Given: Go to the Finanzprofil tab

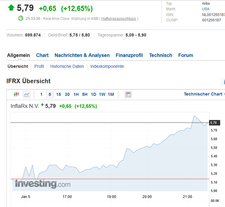Looking at the screenshot, I should coord(129,55).
